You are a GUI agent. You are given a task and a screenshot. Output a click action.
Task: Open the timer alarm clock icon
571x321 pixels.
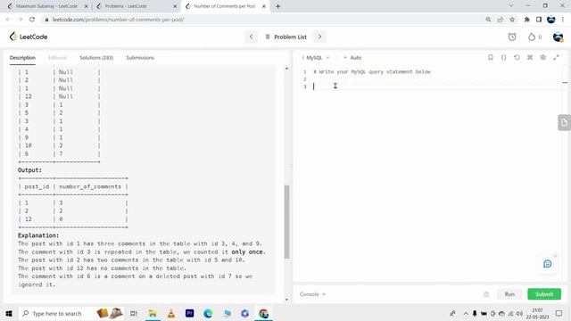512,37
